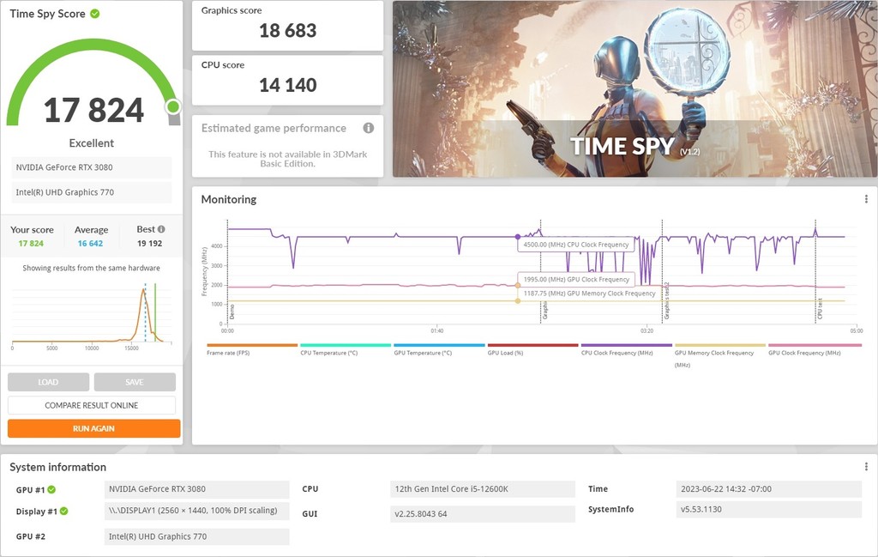Viewport: 878px width, 557px height.
Task: Click the Time Spy hero banner image
Action: click(635, 88)
